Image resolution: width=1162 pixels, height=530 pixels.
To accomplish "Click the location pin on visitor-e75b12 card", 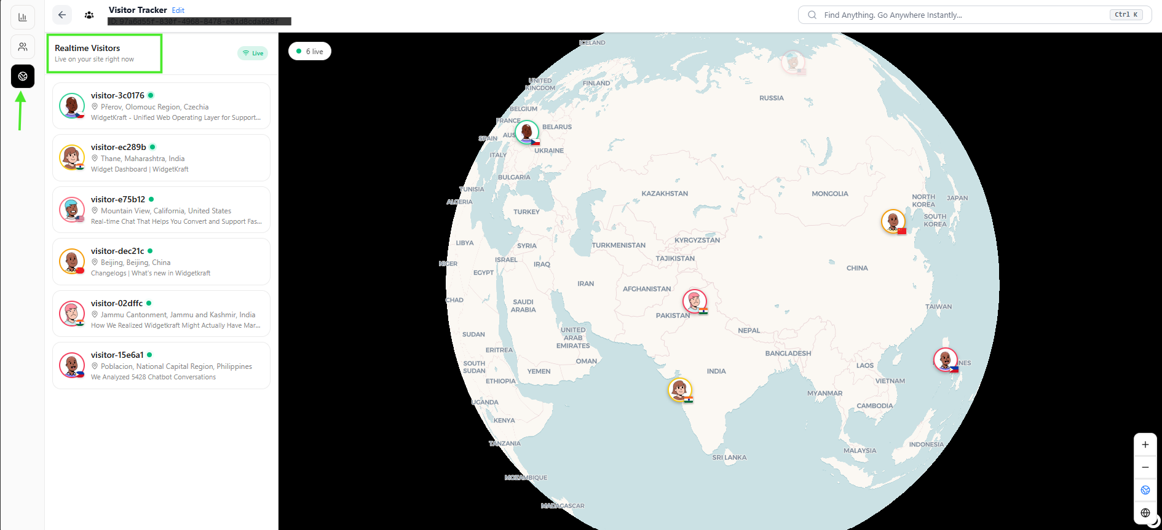I will point(95,210).
